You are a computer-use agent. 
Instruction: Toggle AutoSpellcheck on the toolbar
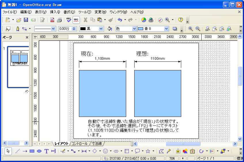[76, 20]
